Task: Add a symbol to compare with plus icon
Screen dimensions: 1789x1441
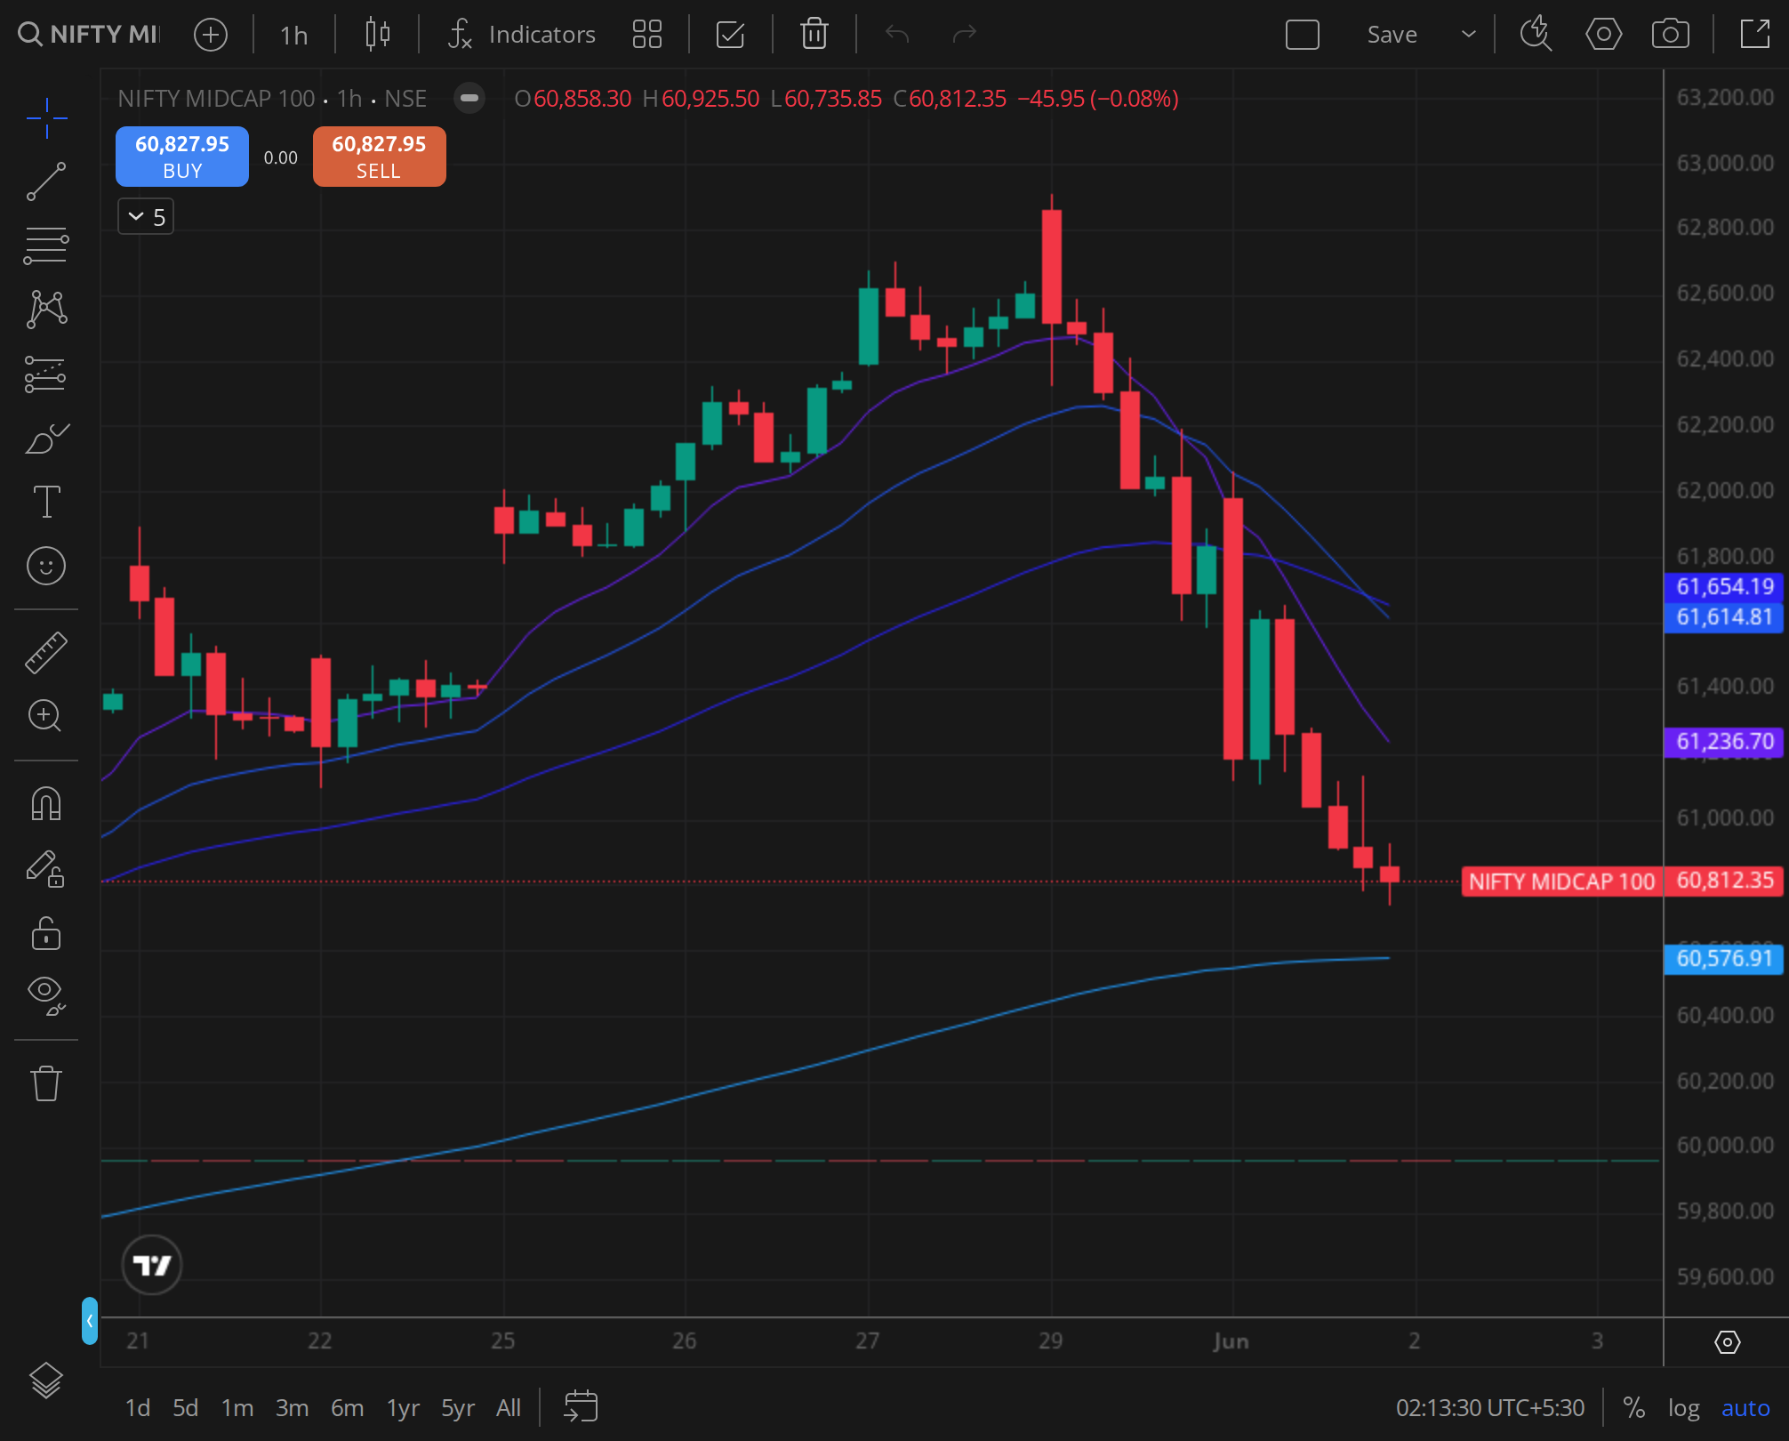Action: (x=211, y=35)
